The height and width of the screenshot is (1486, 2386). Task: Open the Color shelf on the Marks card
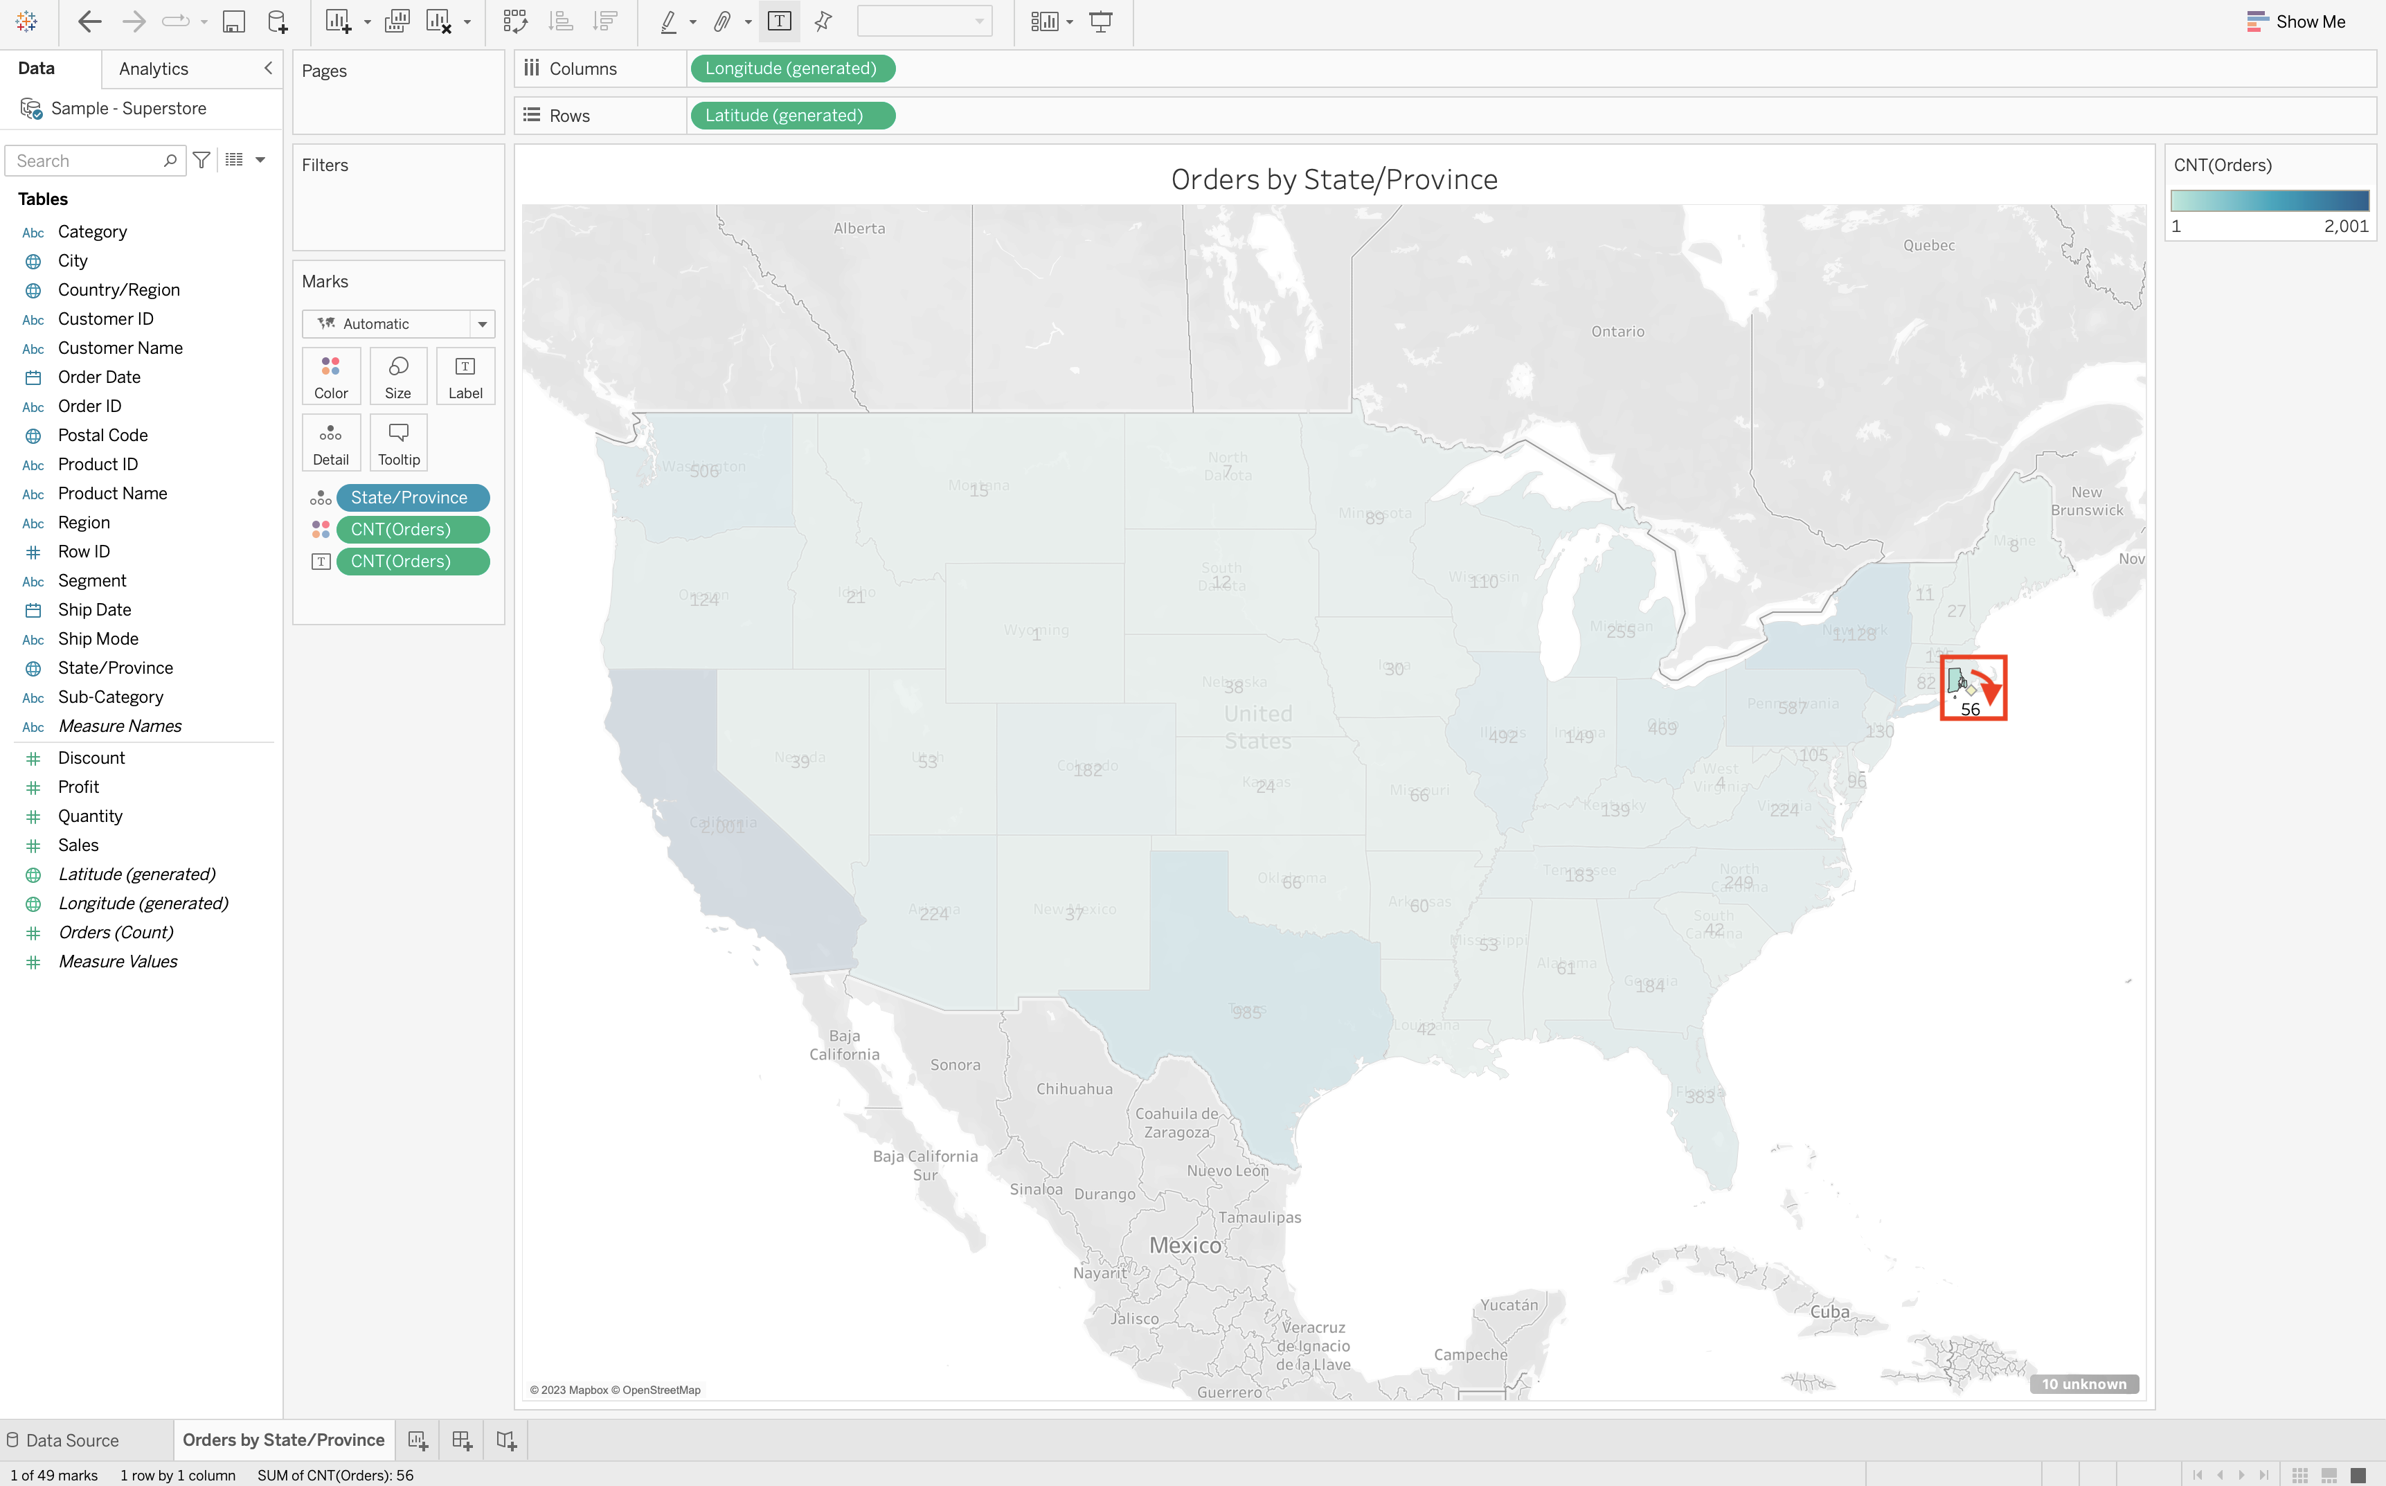point(330,375)
